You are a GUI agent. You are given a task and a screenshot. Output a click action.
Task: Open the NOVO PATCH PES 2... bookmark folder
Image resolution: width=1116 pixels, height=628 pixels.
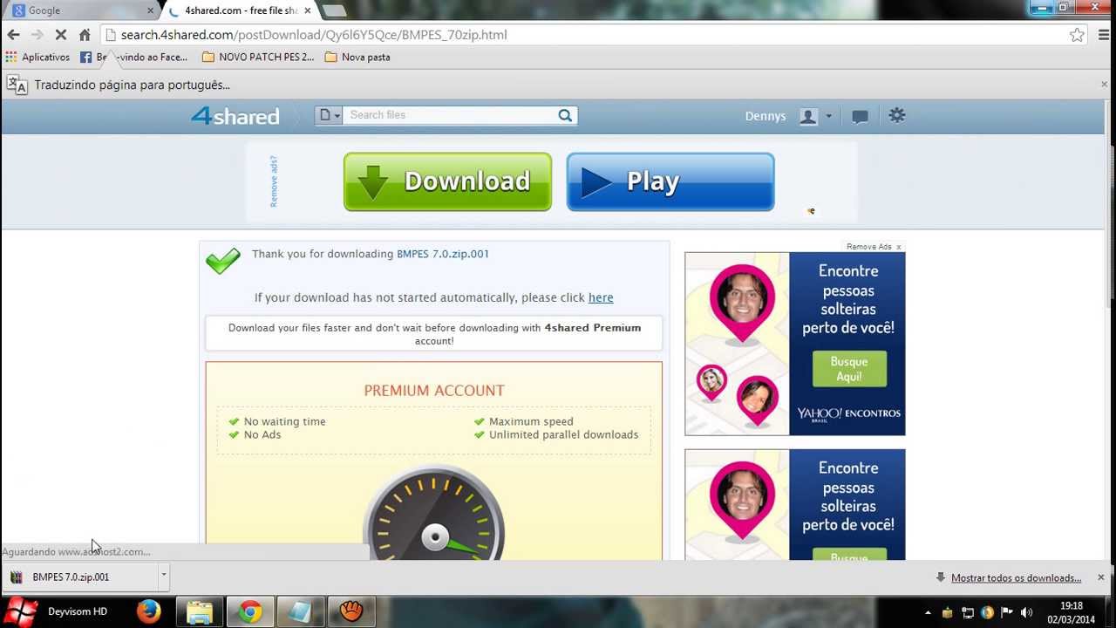[258, 57]
